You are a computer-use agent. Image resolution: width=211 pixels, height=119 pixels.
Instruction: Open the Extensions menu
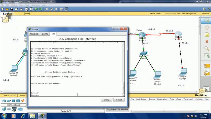[x=36, y=5]
